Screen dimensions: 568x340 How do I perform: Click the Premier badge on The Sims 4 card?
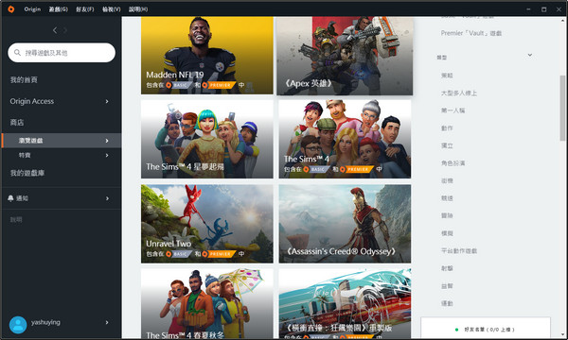pyautogui.click(x=357, y=169)
